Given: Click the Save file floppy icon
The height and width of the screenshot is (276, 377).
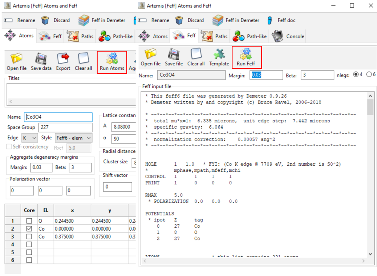Looking at the screenshot, I should click(174, 54).
